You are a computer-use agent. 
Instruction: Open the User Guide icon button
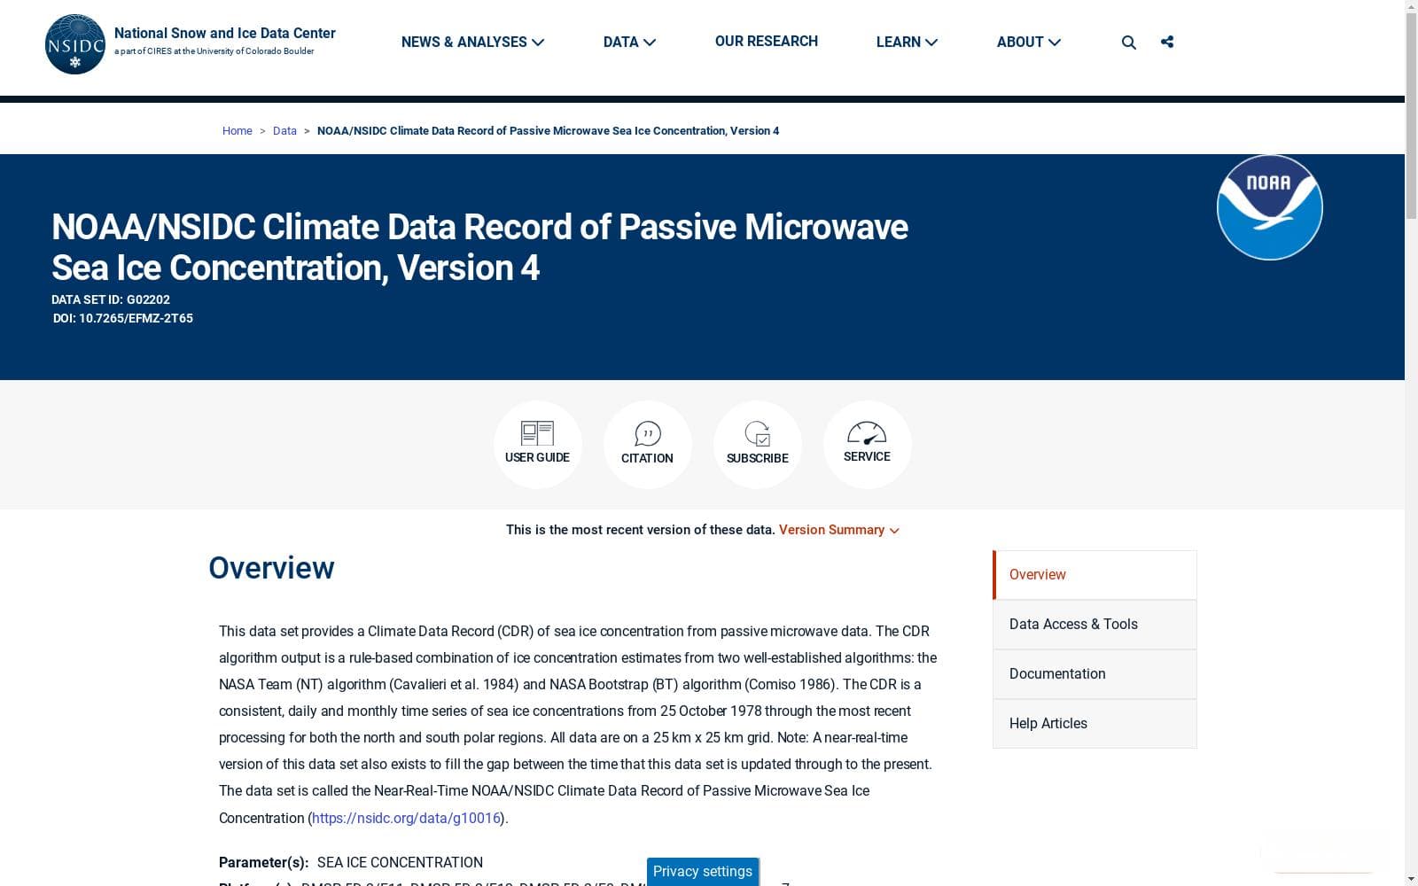(537, 444)
